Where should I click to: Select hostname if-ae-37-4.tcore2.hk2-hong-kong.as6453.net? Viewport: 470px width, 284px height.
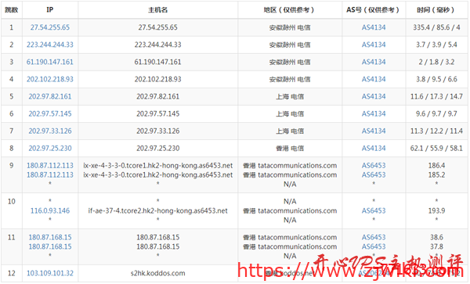click(x=157, y=211)
